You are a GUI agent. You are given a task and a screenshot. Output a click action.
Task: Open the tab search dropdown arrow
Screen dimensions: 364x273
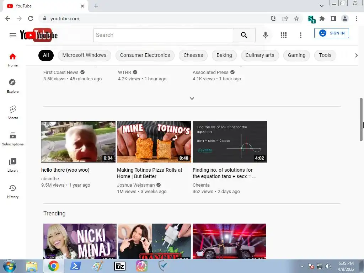coord(321,6)
